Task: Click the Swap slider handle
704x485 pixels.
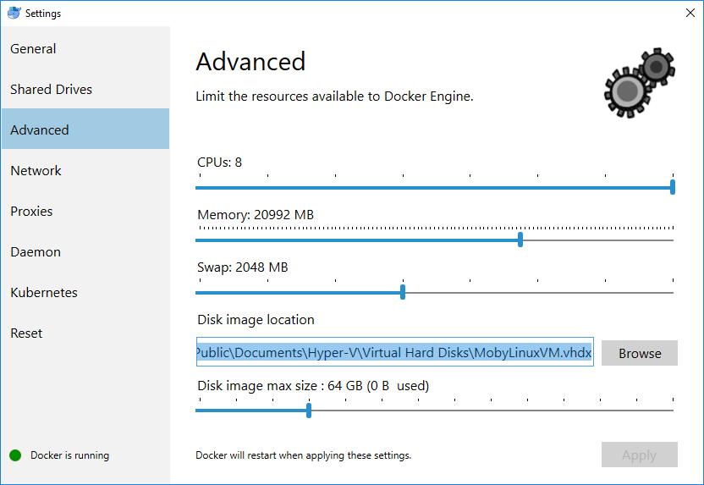Action: (403, 292)
